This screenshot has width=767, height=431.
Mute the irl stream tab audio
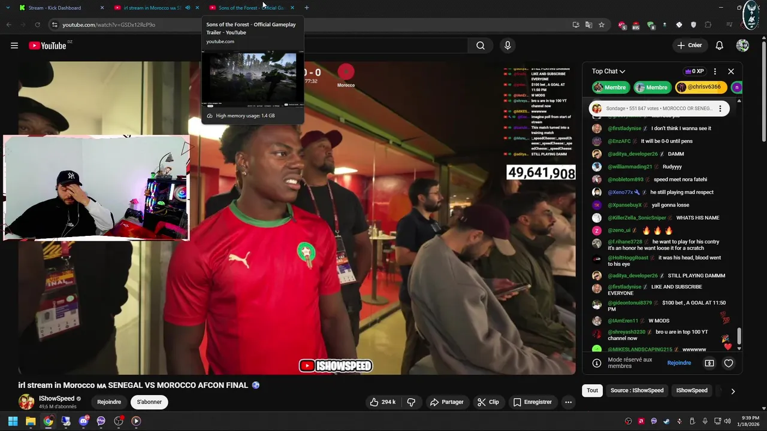point(188,8)
